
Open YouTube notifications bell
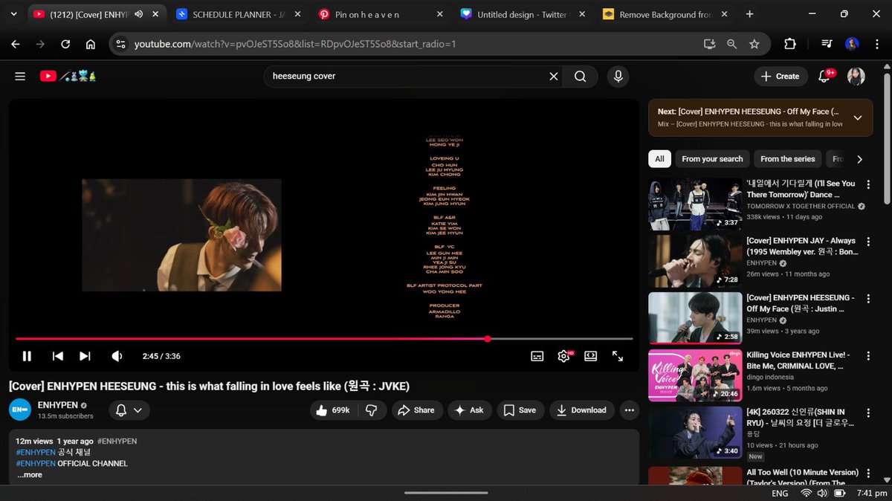click(x=824, y=76)
